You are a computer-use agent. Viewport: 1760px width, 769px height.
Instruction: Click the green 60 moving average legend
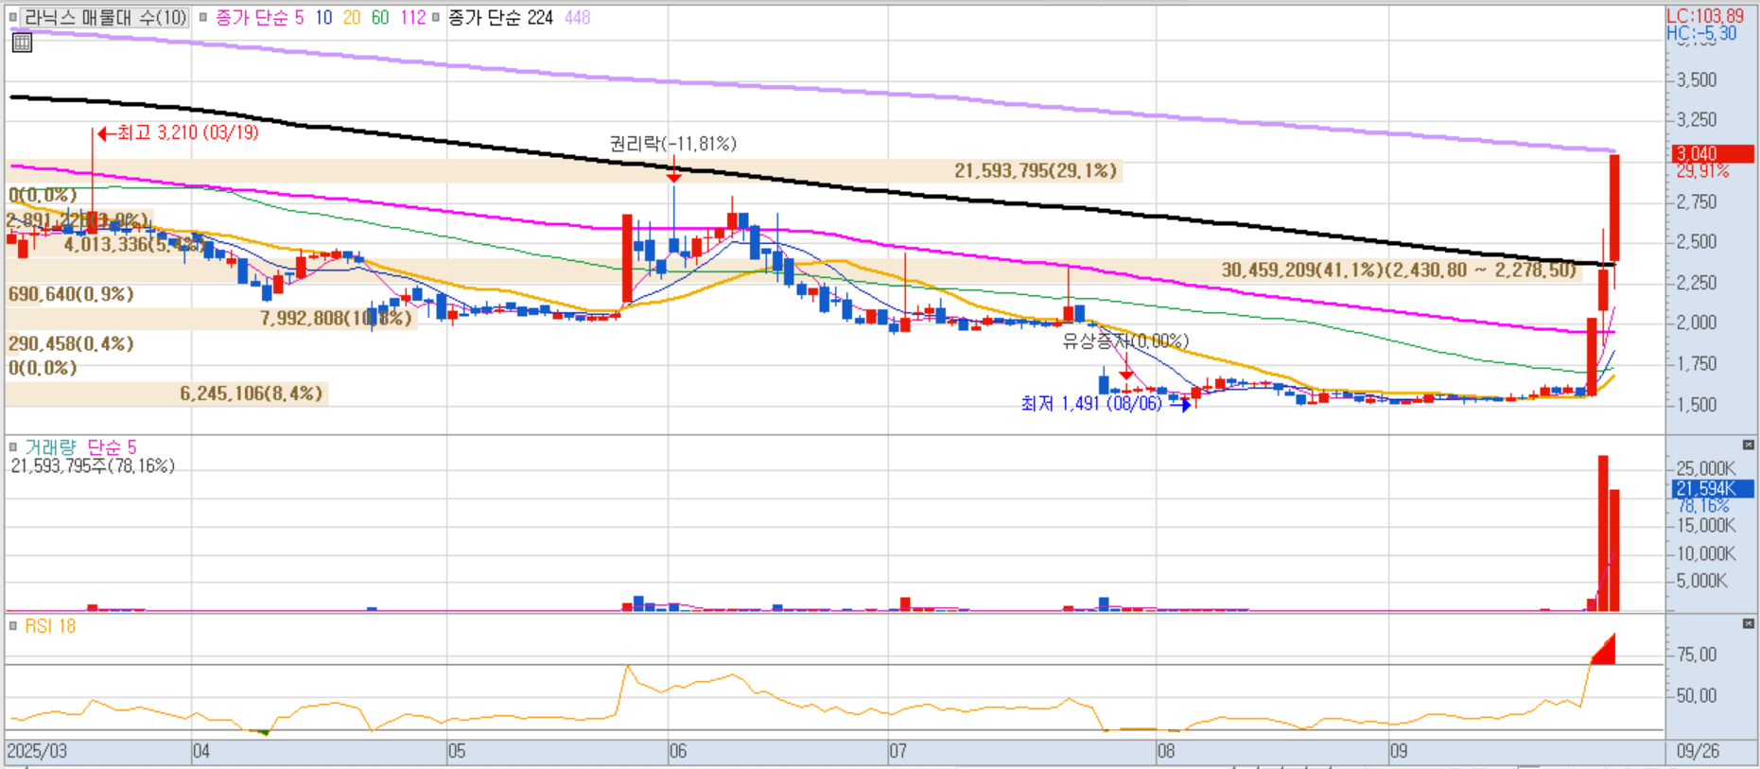tap(380, 17)
